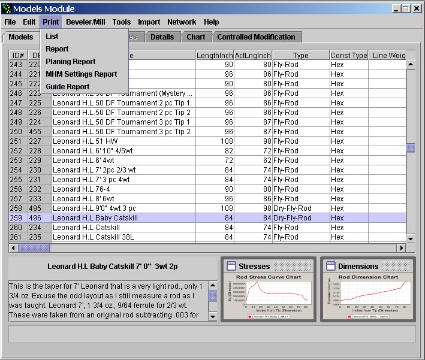The height and width of the screenshot is (360, 425).
Task: Open the Beveler/Mill menu
Action: point(86,22)
